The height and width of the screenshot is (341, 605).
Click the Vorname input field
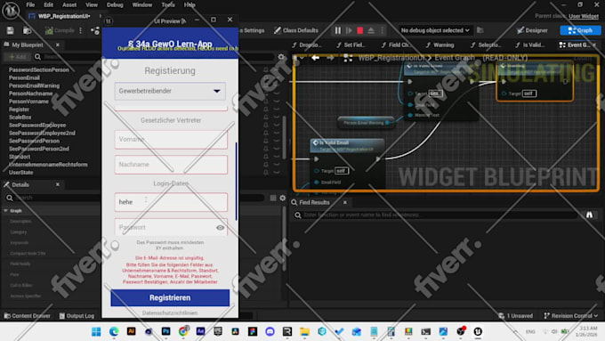click(x=171, y=140)
